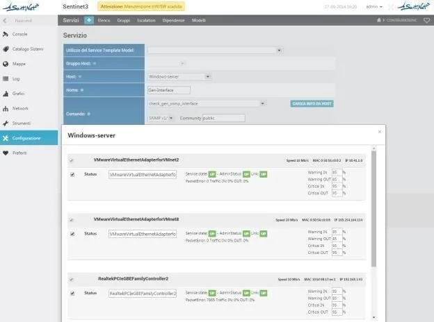The width and height of the screenshot is (434, 322).
Task: Click the VMnet8 Status name input field
Action: [143, 234]
